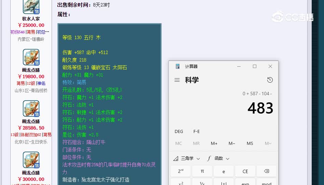Click the ¥19800.00 price text
324x185 pixels.
pos(31,77)
